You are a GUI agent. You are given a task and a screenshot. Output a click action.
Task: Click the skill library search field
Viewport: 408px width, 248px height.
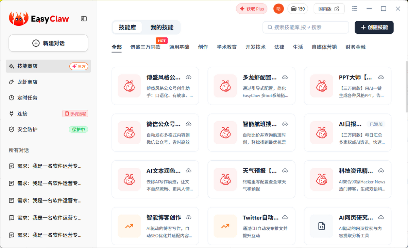tap(306, 28)
